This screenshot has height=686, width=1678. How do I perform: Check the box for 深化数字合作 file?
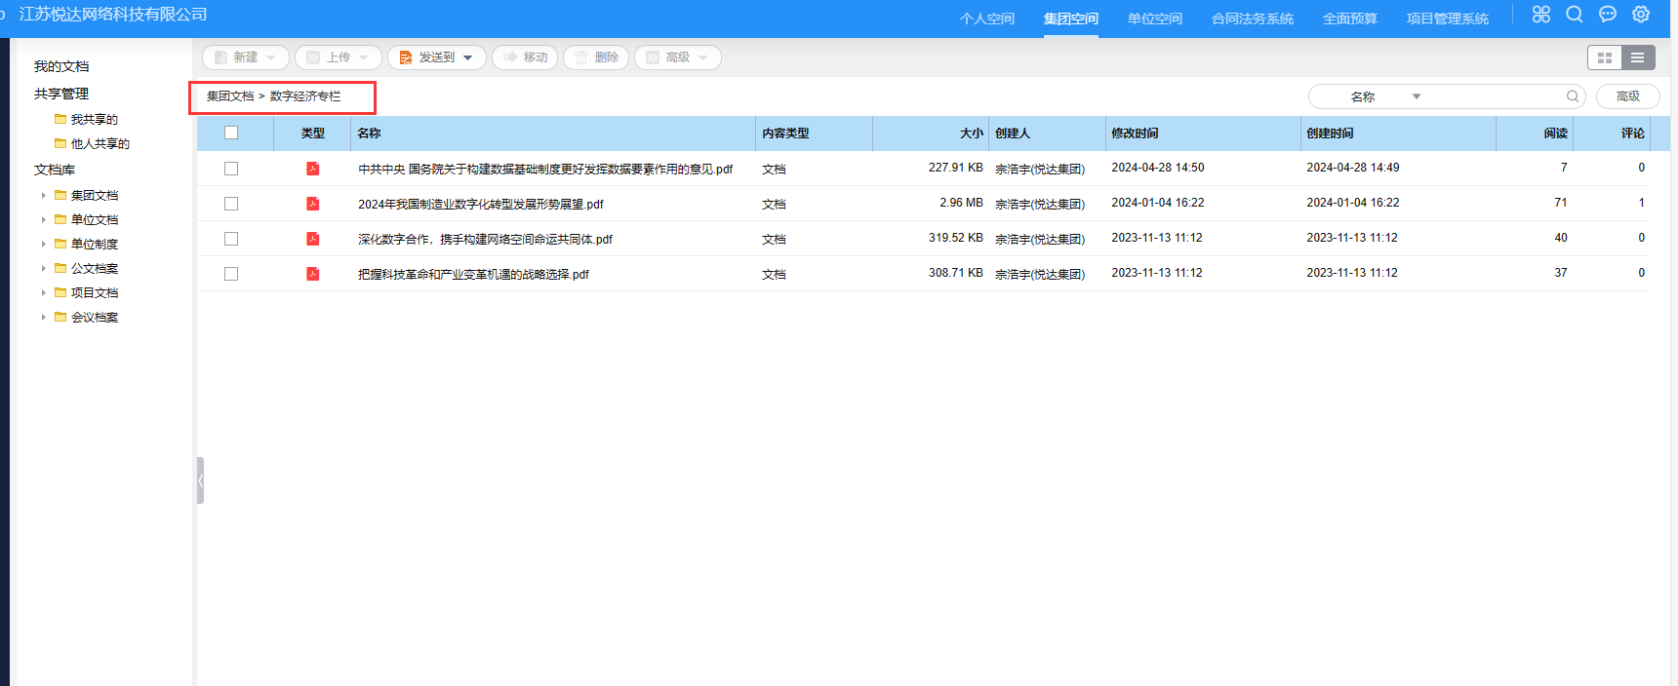(x=231, y=239)
